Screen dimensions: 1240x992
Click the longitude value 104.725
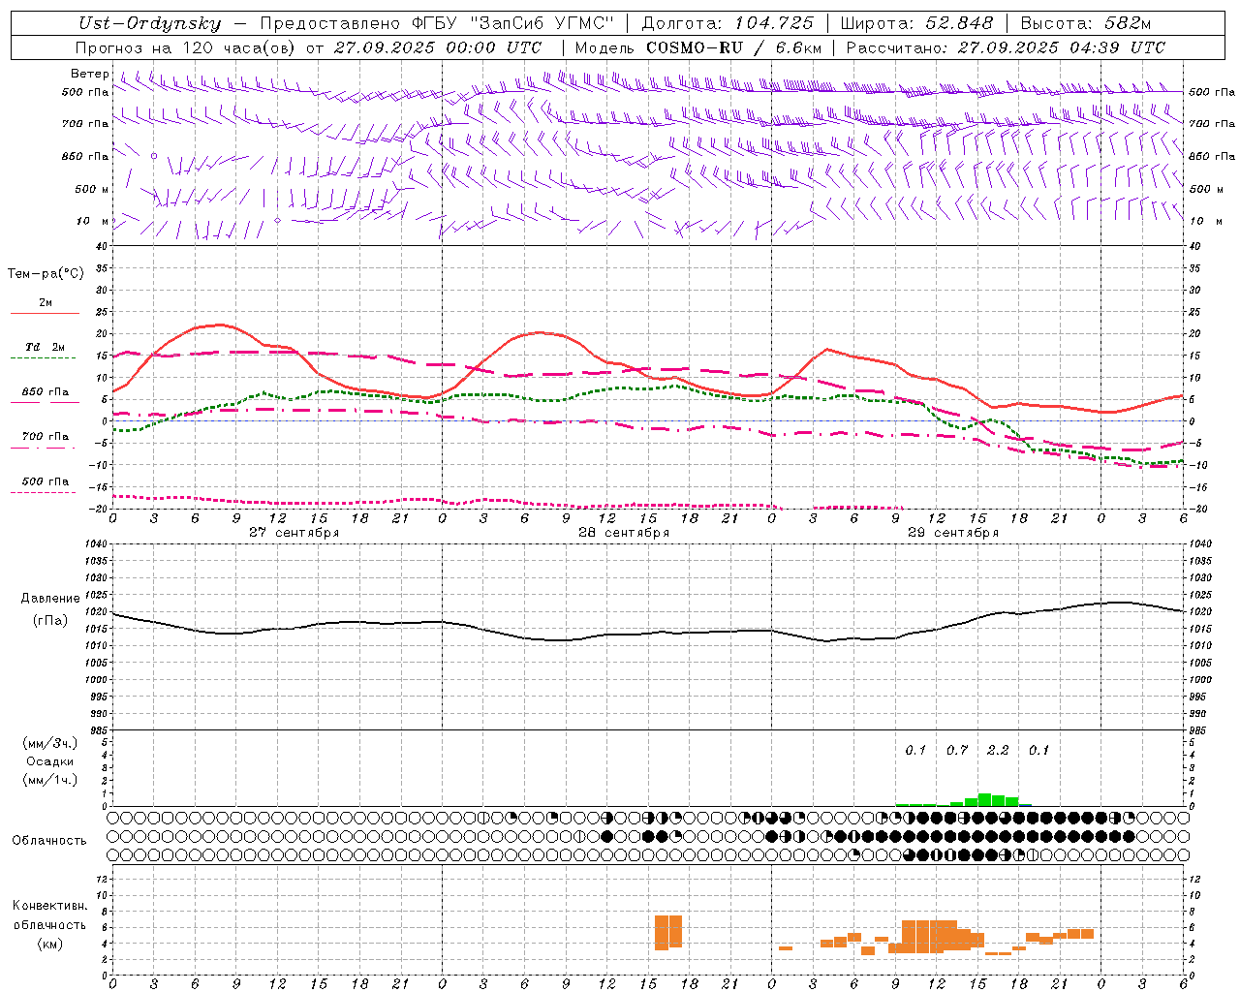coord(773,23)
